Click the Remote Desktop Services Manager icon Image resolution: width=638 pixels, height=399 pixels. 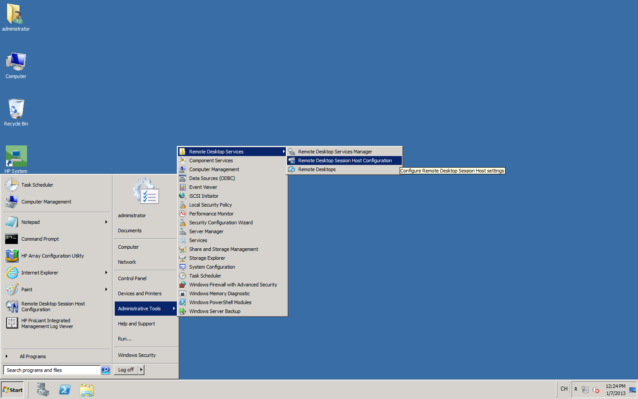click(291, 152)
